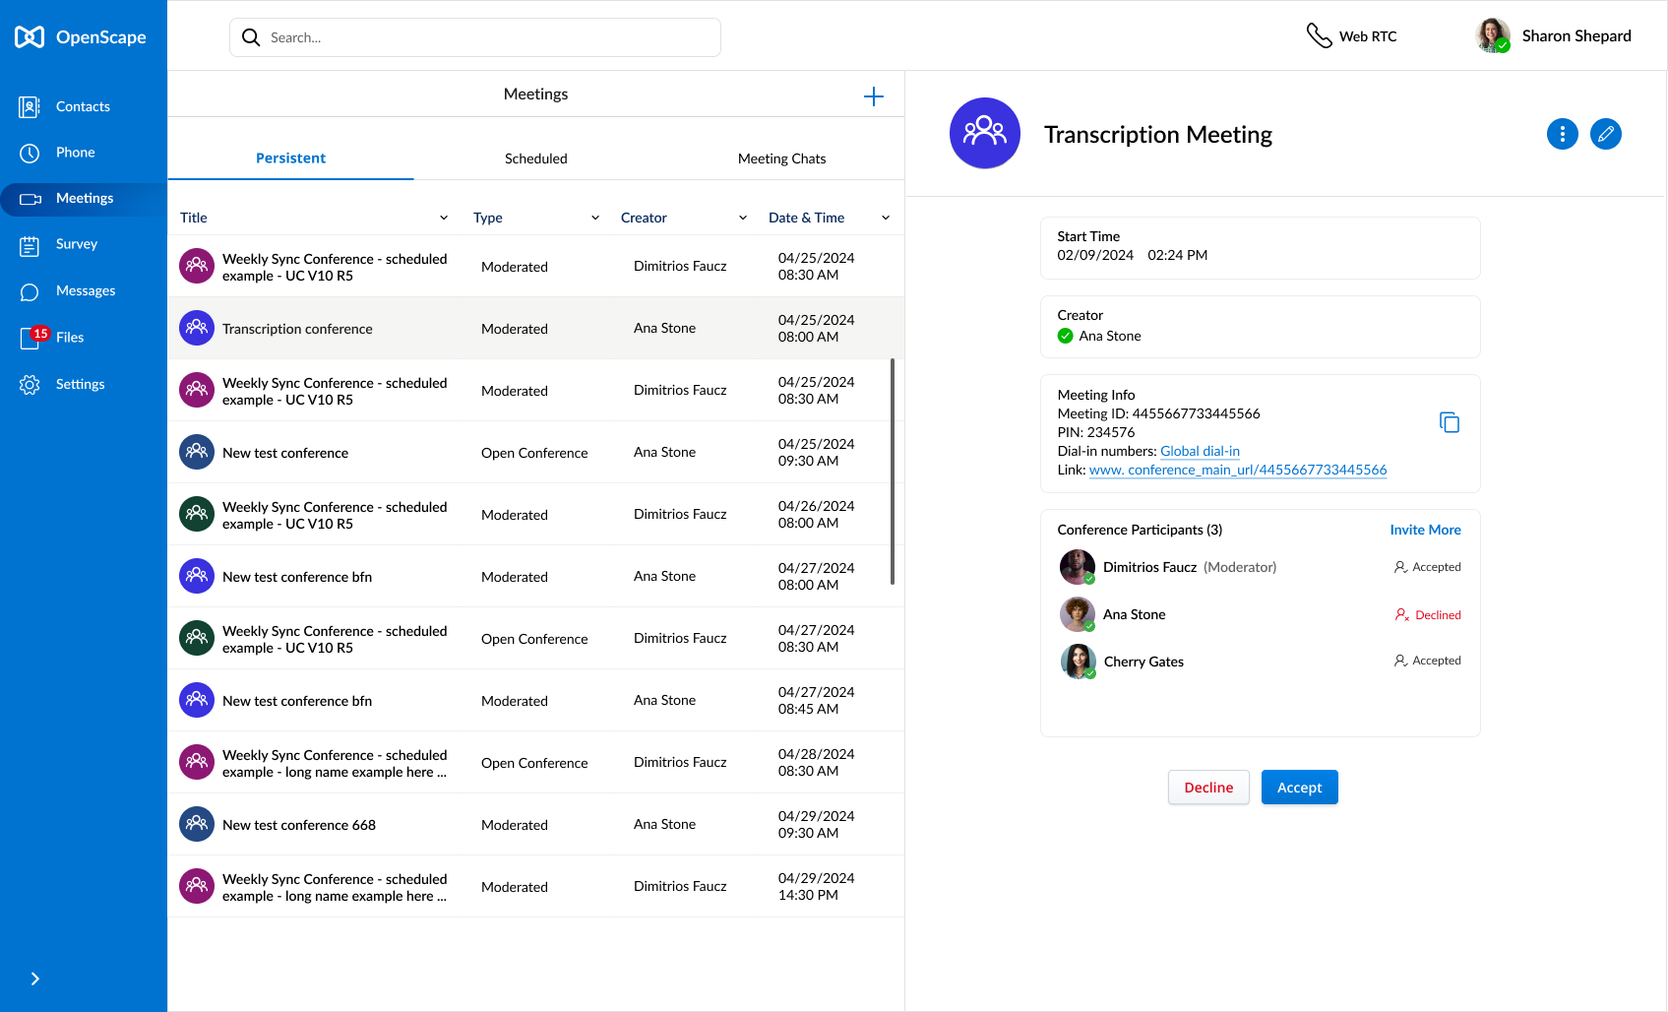Viewport: 1668px width, 1012px height.
Task: Select the Transcription conference row title
Action: [297, 329]
